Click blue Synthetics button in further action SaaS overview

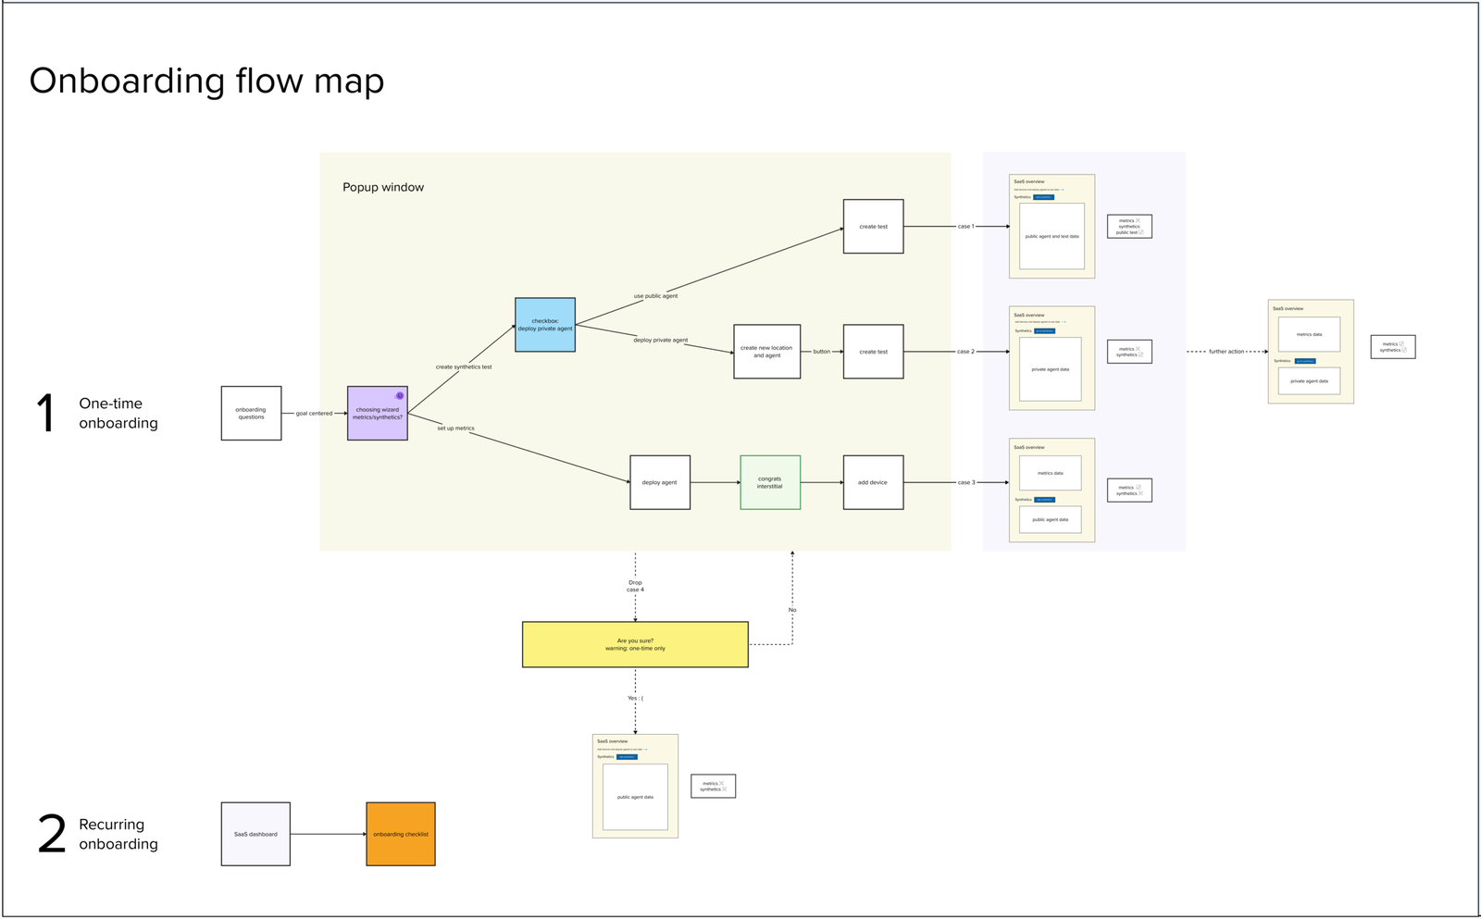(1305, 361)
